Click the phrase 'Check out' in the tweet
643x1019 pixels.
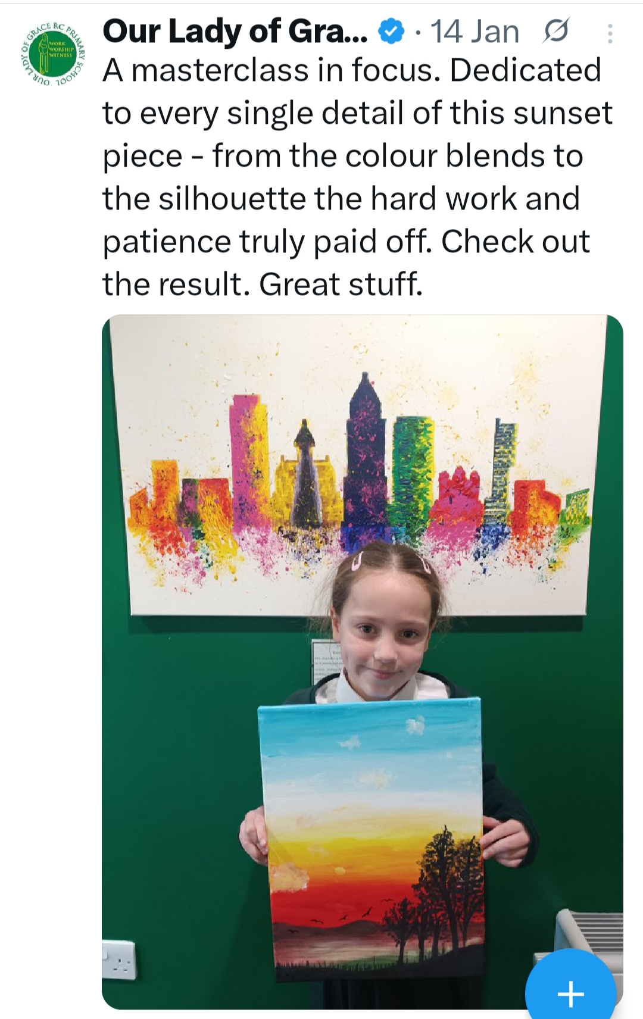point(515,241)
